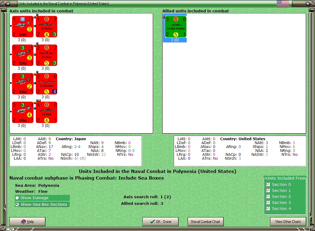Toggle the Section 3 checkbox
Image resolution: width=315 pixels, height=231 pixels.
coord(268,202)
